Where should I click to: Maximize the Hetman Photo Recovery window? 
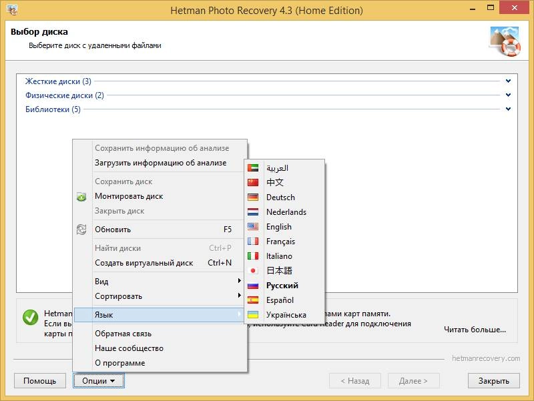point(491,7)
